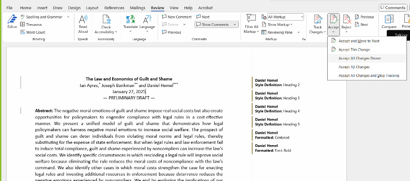
Task: Click the Reject change icon
Action: point(346,19)
